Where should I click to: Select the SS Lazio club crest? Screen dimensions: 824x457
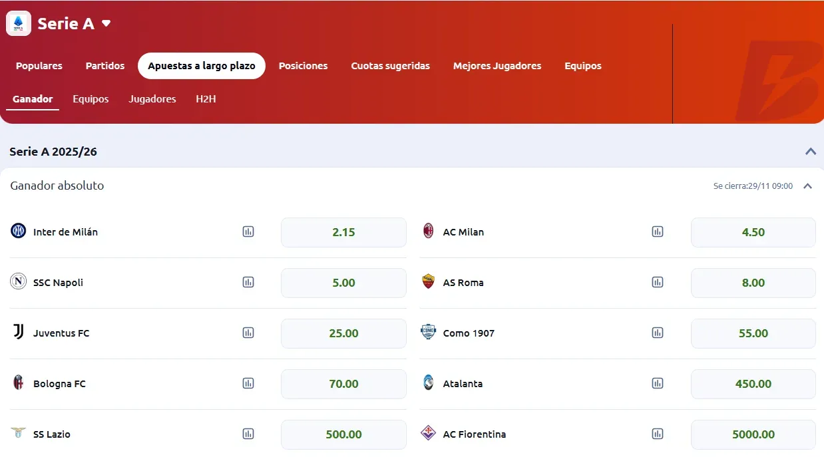[18, 434]
